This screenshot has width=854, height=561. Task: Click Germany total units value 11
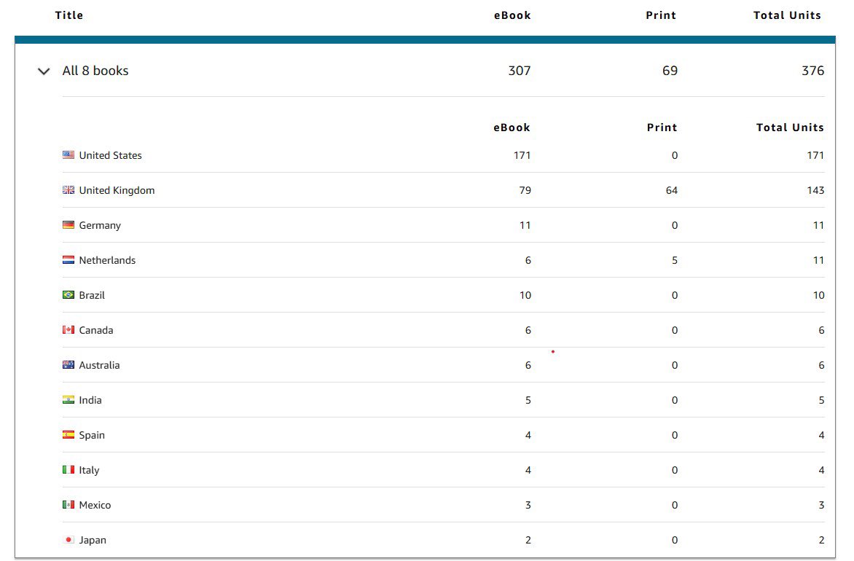[x=818, y=225]
